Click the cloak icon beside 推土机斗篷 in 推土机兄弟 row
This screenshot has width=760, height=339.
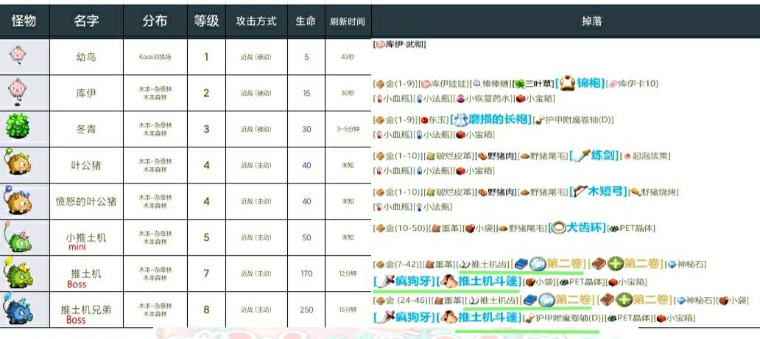tap(447, 318)
